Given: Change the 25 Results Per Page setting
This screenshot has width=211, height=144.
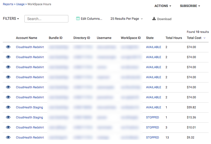Looking at the screenshot, I should click(126, 19).
